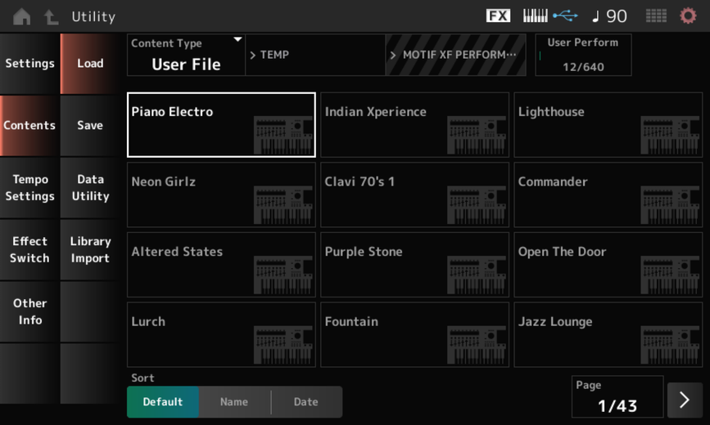710x425 pixels.
Task: Navigate to the TEMP folder path
Action: click(314, 55)
